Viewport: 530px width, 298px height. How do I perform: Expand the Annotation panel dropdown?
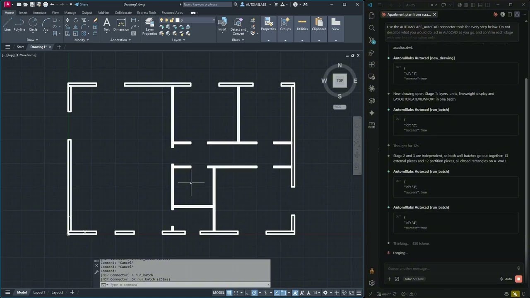120,40
